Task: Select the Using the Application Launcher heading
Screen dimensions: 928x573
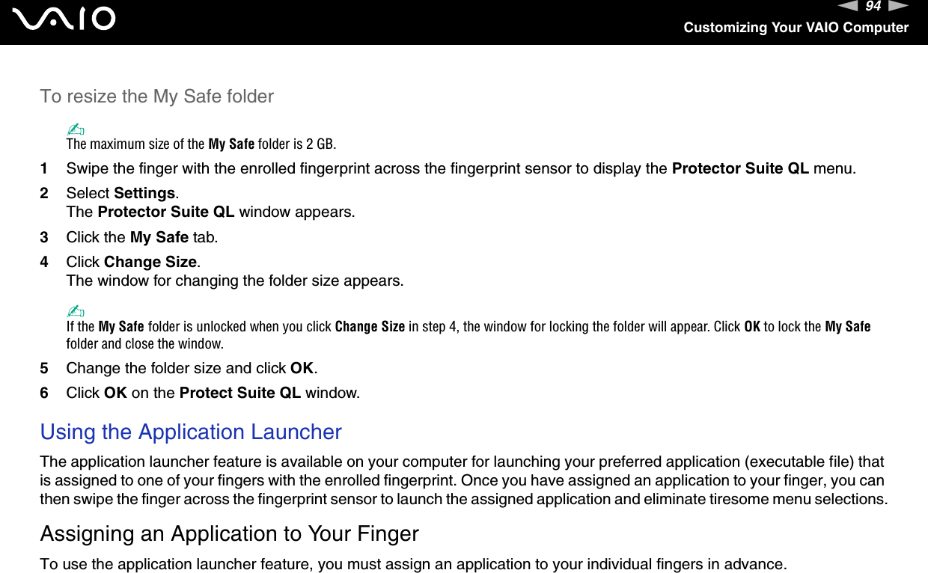Action: [191, 432]
